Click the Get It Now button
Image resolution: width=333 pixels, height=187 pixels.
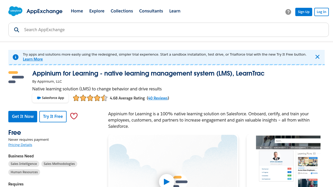click(23, 117)
